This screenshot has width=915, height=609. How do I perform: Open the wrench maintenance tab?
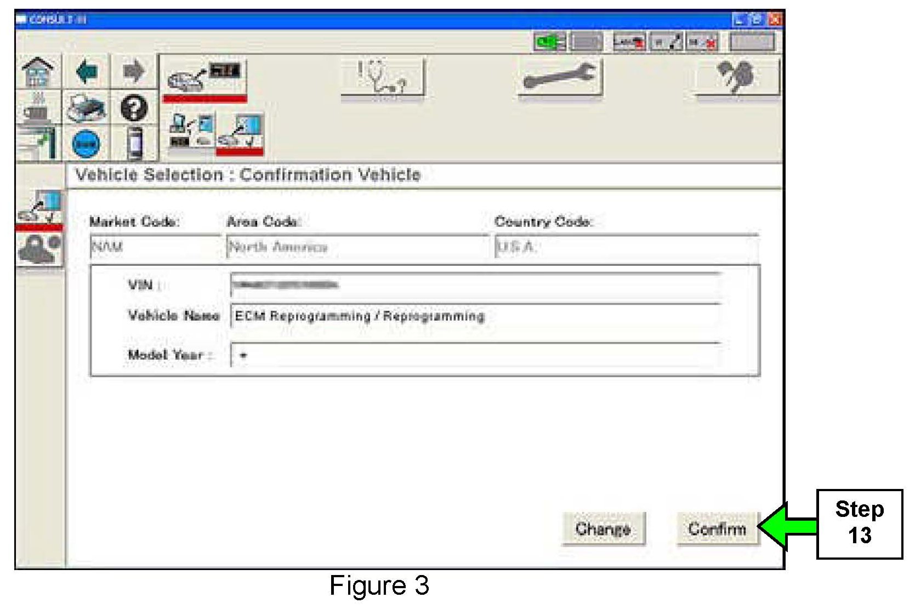pos(559,78)
